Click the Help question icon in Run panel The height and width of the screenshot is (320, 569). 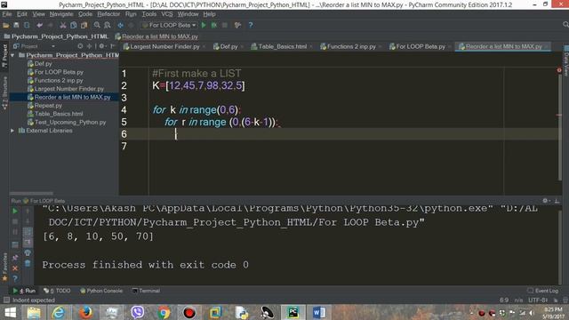click(15, 278)
